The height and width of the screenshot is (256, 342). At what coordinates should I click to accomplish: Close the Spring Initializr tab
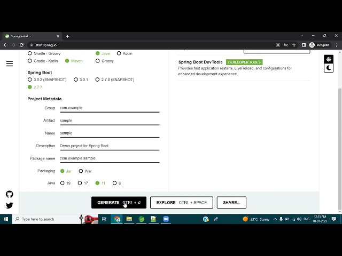coord(58,36)
